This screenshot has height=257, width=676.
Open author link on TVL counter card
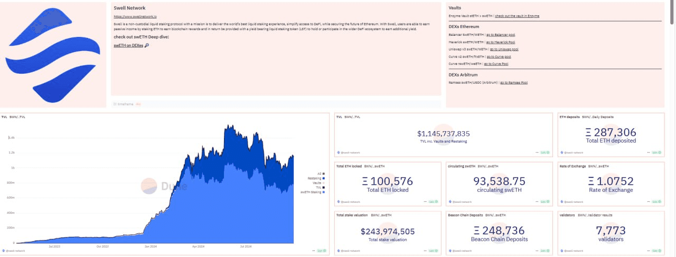(x=348, y=153)
